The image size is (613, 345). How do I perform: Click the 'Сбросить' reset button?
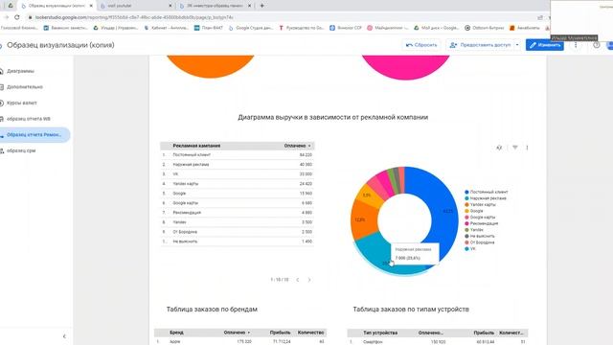coord(421,45)
